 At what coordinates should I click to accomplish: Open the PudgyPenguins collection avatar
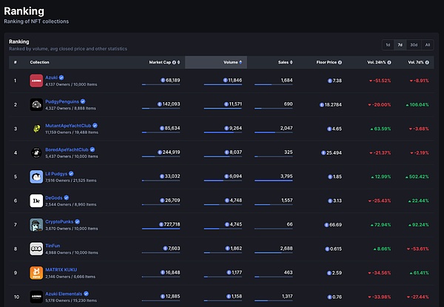(36, 105)
